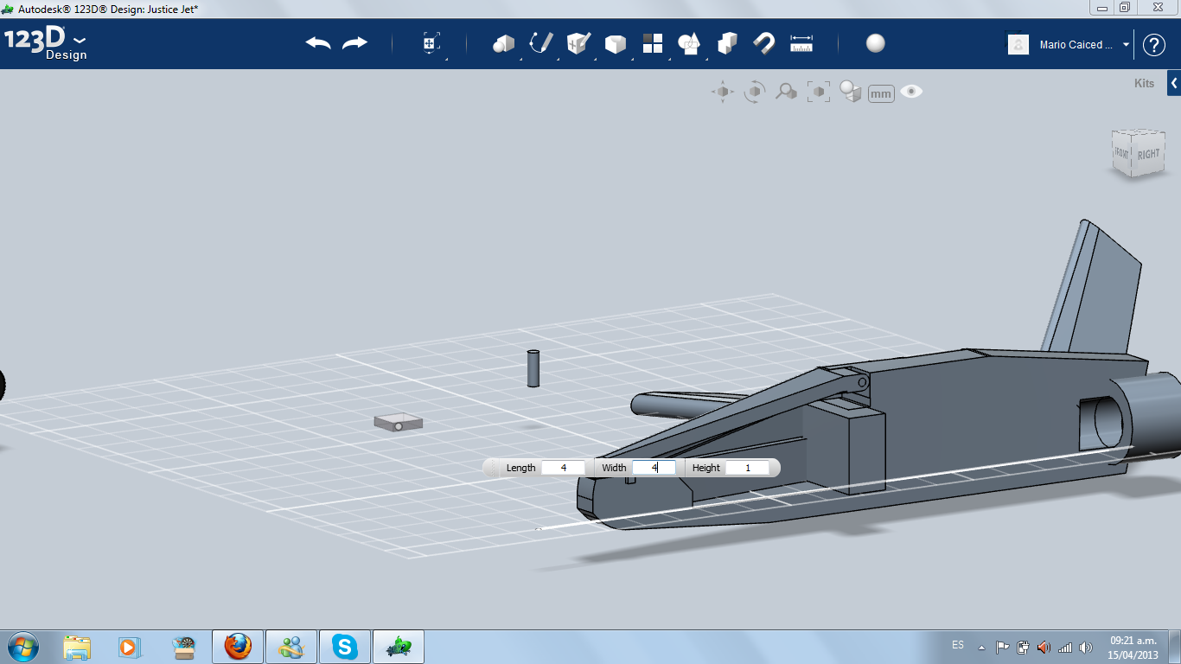Launch Windows Media Player from taskbar
This screenshot has width=1181, height=664.
pos(129,647)
